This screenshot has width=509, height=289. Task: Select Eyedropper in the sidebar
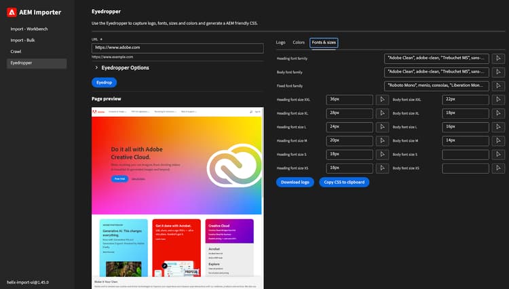tap(37, 63)
